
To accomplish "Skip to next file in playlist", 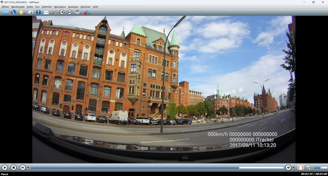I will pyautogui.click(x=70, y=12).
